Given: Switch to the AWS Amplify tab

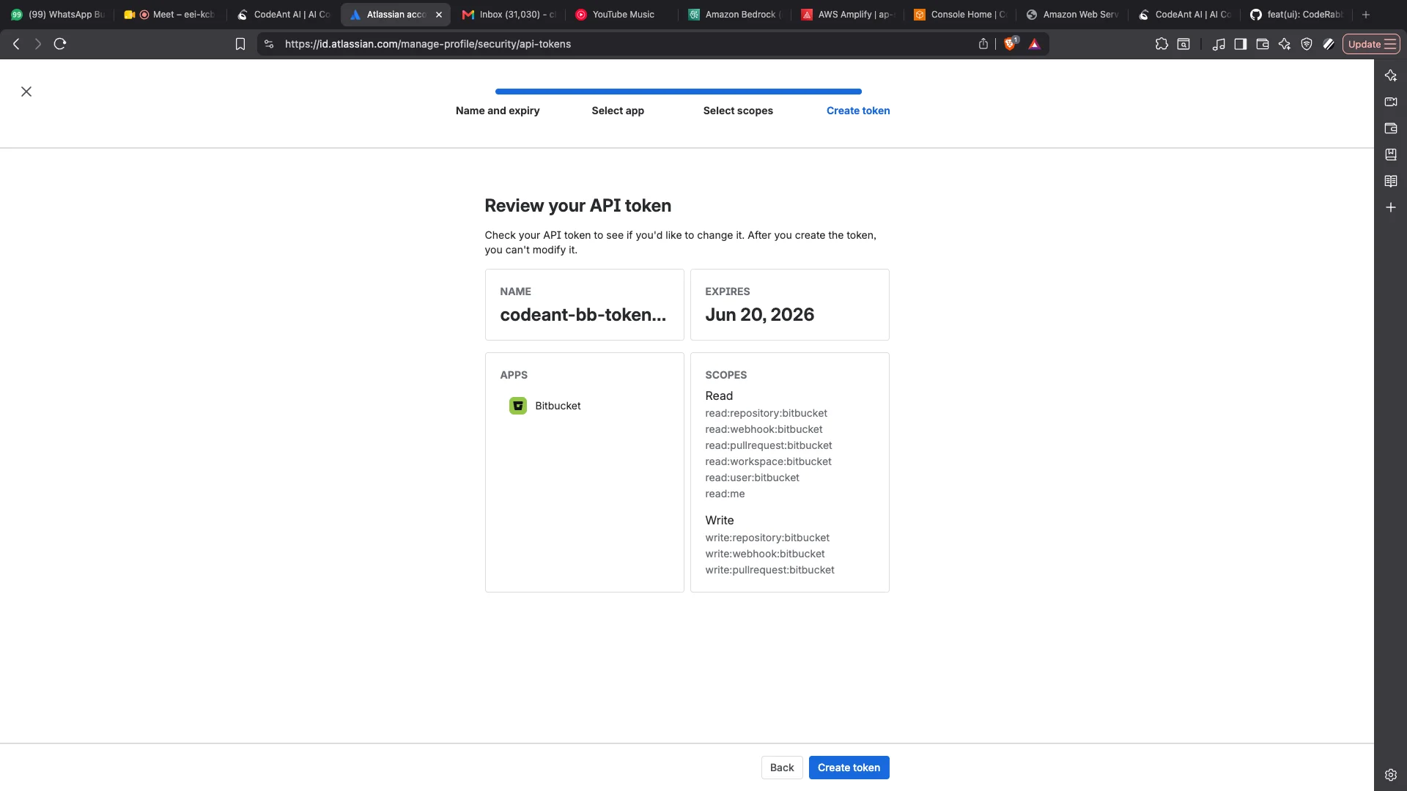Looking at the screenshot, I should (x=848, y=15).
